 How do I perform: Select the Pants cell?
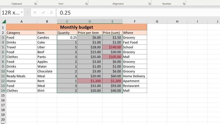pos(47,57)
